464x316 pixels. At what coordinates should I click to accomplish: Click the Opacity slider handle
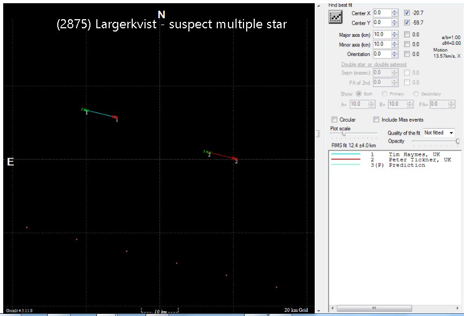(x=457, y=141)
